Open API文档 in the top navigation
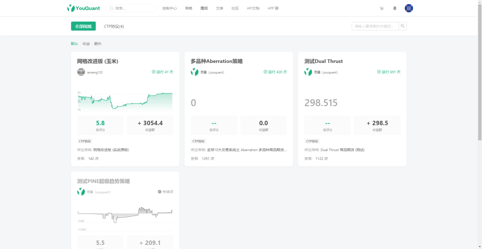Viewport: 482px width, 249px height. [253, 8]
